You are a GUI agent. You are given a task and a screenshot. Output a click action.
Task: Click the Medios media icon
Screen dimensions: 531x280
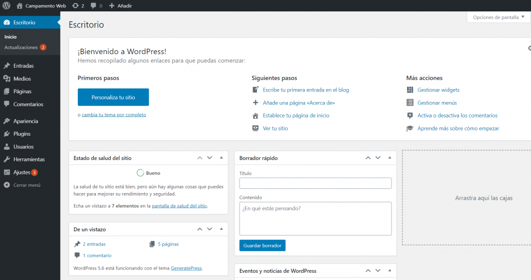(x=7, y=79)
